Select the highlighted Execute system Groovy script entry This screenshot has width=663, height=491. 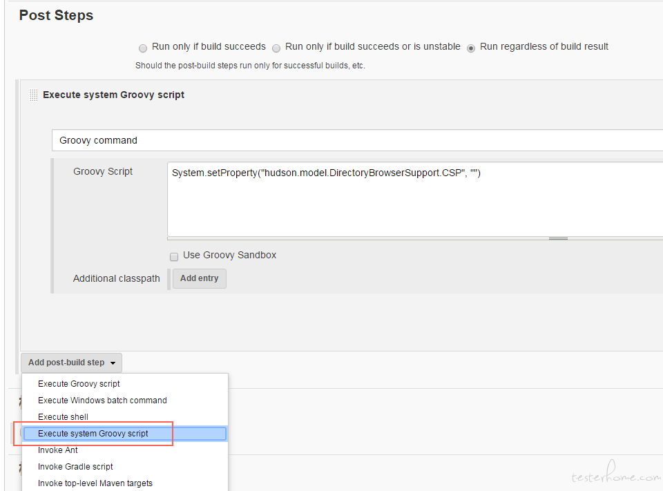[x=125, y=434]
